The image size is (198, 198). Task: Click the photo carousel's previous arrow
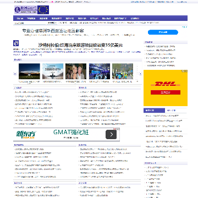tap(15, 74)
